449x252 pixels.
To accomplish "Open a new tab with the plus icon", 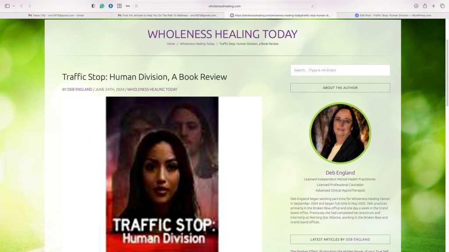I will (x=434, y=6).
